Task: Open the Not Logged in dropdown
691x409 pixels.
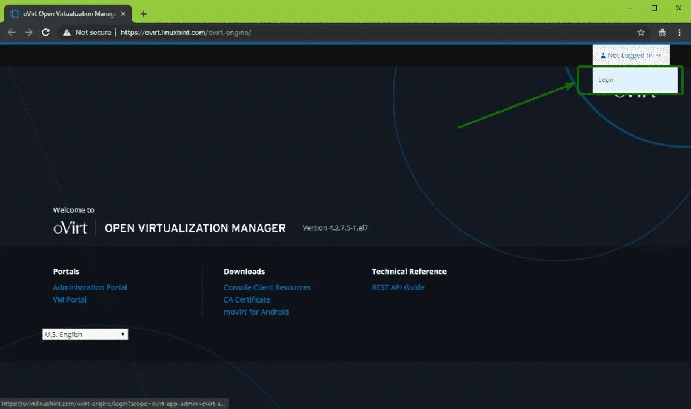Action: point(630,55)
